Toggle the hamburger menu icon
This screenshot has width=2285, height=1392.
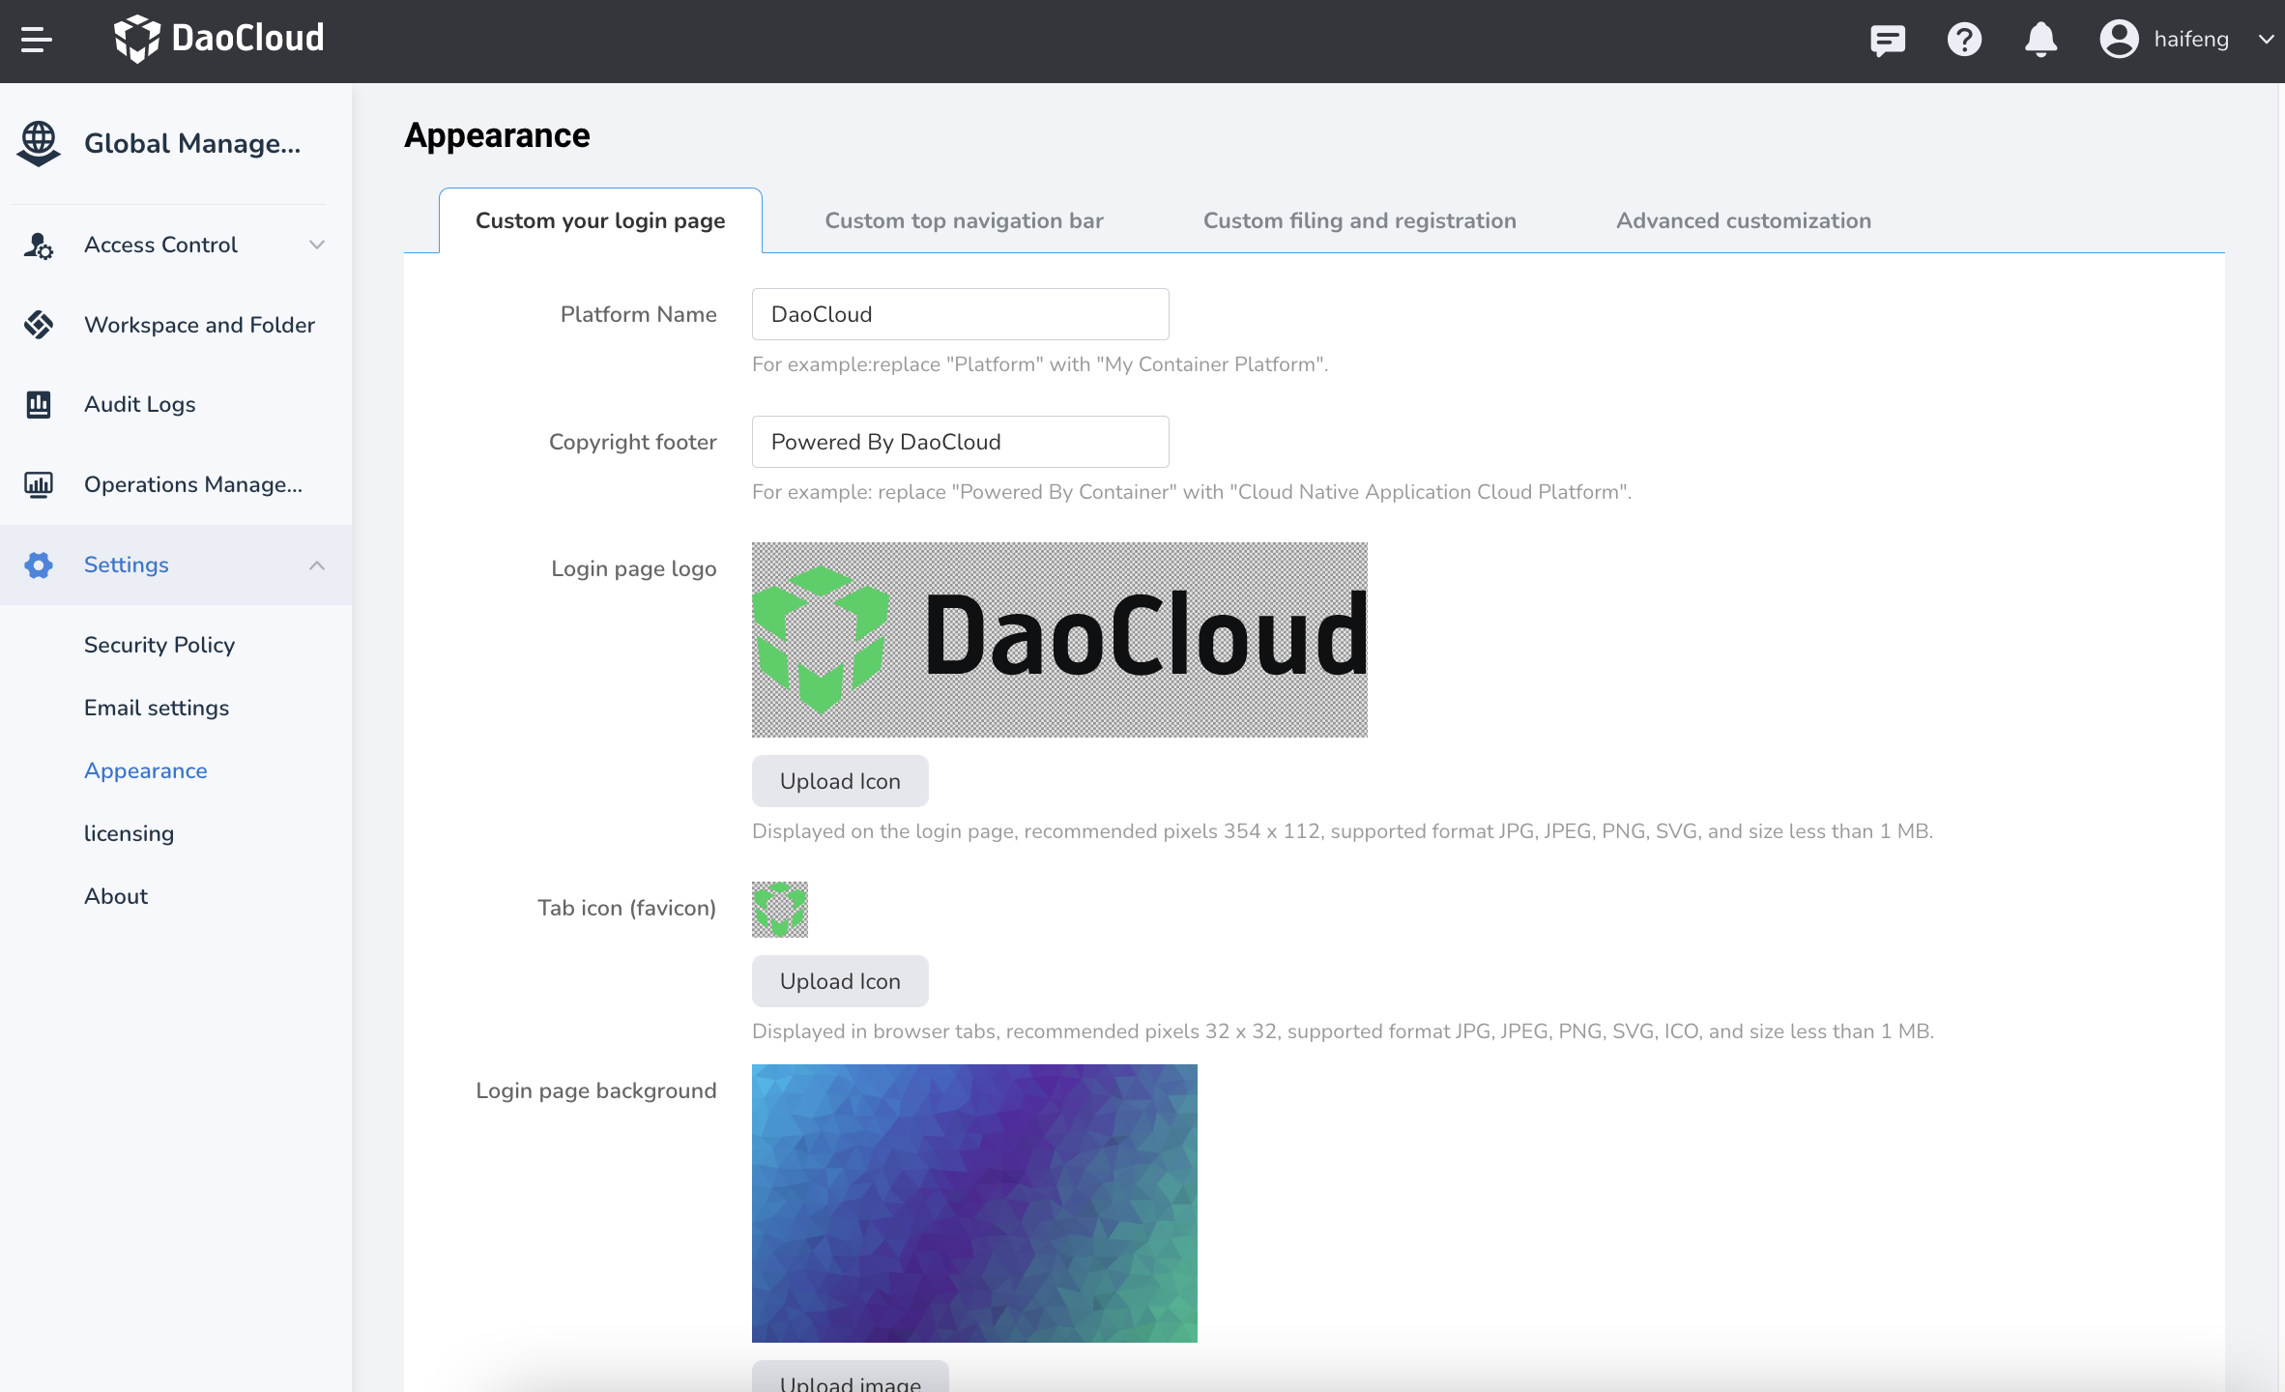[x=37, y=40]
